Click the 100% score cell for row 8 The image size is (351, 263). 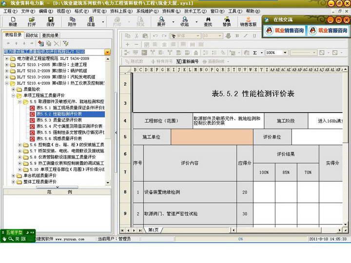coord(264,192)
